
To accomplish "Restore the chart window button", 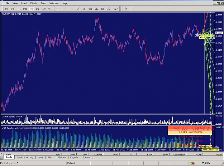I will point(218,3).
